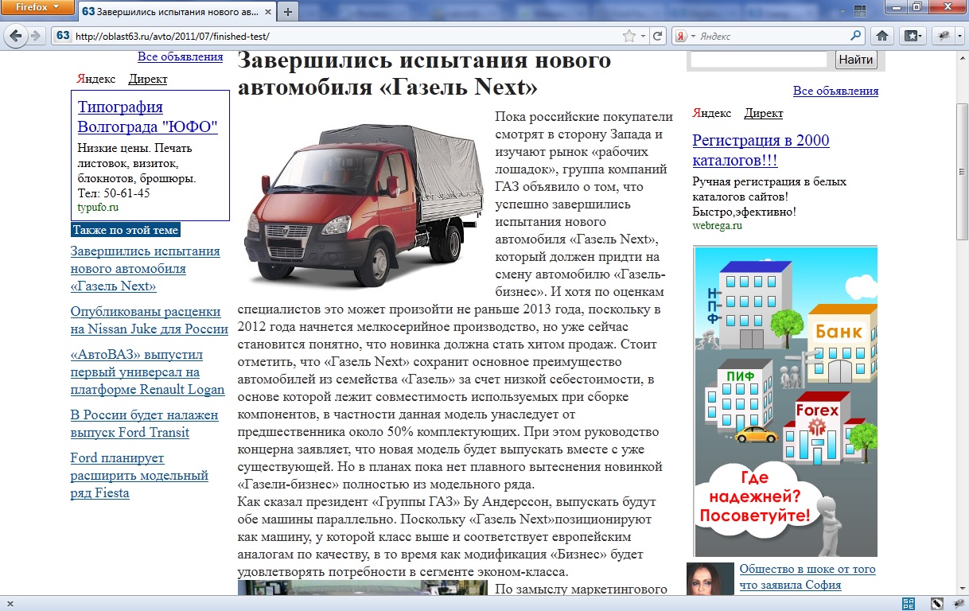Viewport: 969px width, 611px height.
Task: Click the typufo.ru ad address
Action: (x=98, y=207)
